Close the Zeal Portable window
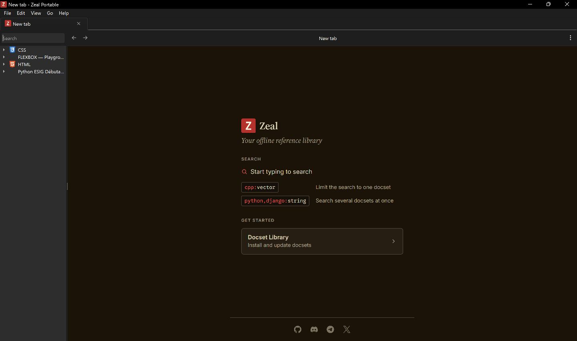This screenshot has width=577, height=341. pos(567,4)
